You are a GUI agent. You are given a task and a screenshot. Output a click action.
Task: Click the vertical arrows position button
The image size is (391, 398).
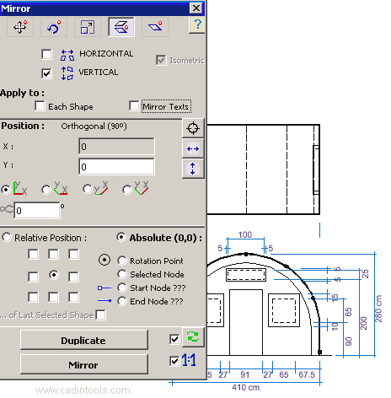193,169
